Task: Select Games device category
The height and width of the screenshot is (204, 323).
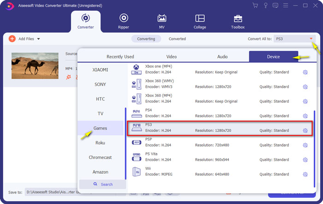Action: tap(100, 128)
